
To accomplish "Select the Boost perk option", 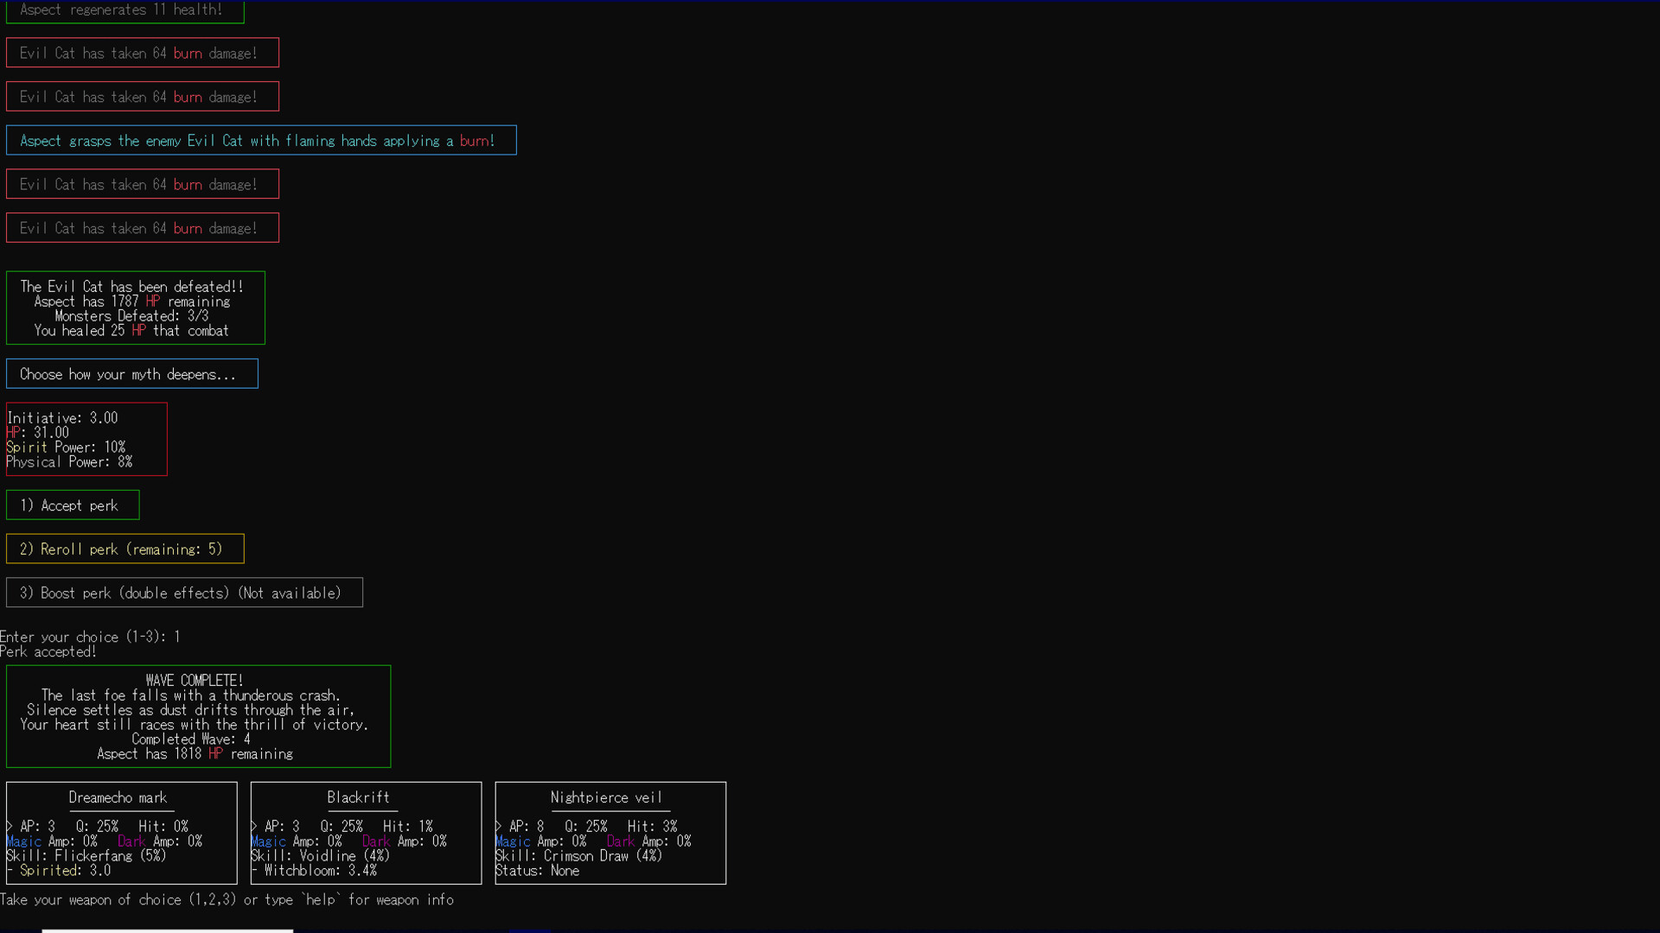I will pos(184,592).
